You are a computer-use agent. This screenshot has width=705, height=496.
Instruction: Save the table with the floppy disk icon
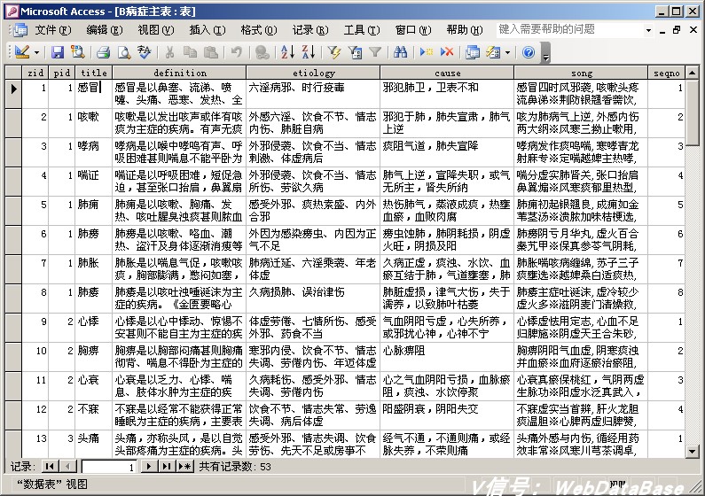point(57,52)
